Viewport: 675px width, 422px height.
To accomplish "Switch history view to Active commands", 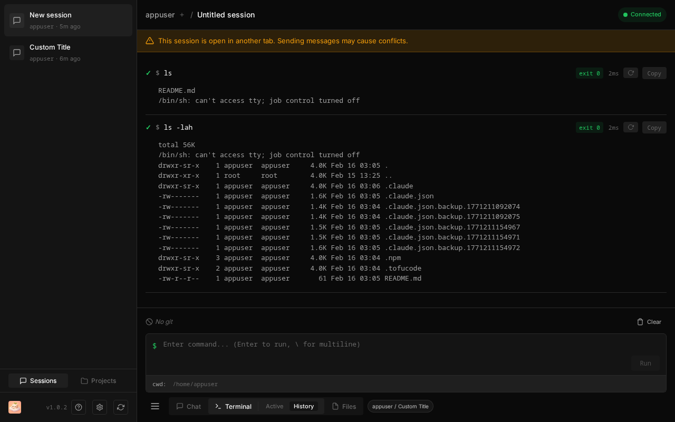I will pos(274,406).
